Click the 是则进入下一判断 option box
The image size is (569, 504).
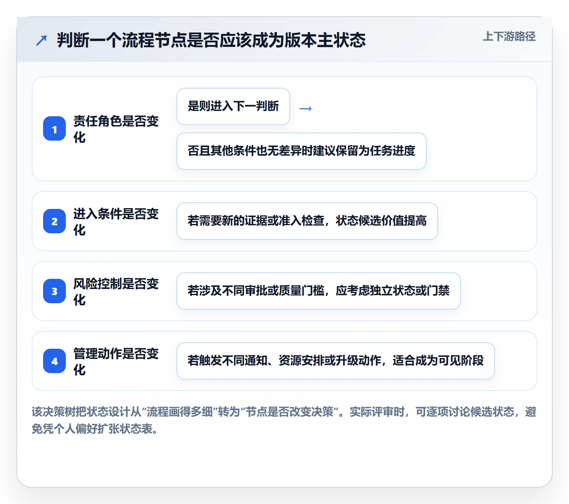coord(233,106)
